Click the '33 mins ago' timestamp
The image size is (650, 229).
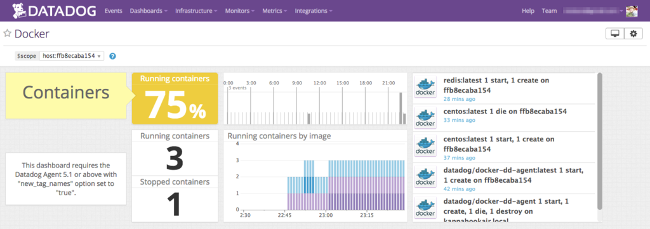[x=460, y=120]
